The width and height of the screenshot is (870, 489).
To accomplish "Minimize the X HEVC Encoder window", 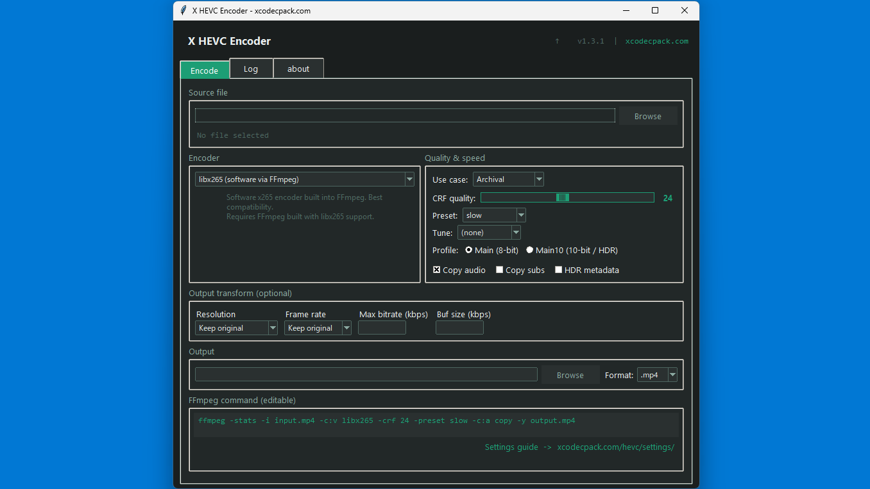I will tap(626, 10).
